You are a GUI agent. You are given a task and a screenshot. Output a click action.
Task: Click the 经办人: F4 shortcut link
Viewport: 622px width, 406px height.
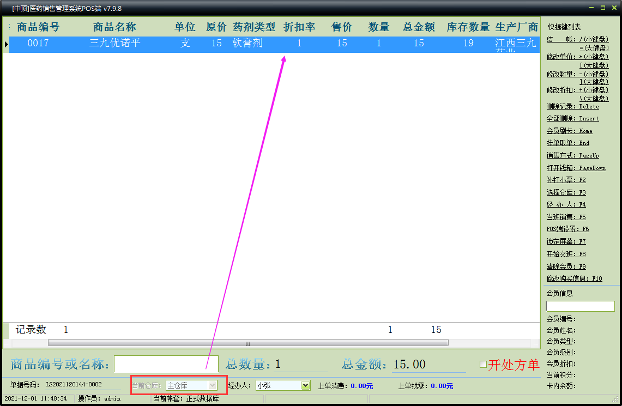(566, 204)
